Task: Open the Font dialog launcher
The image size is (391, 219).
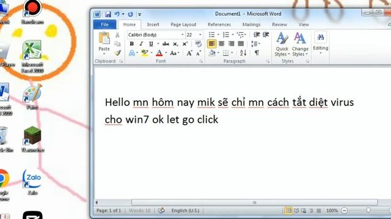Action: (201, 61)
